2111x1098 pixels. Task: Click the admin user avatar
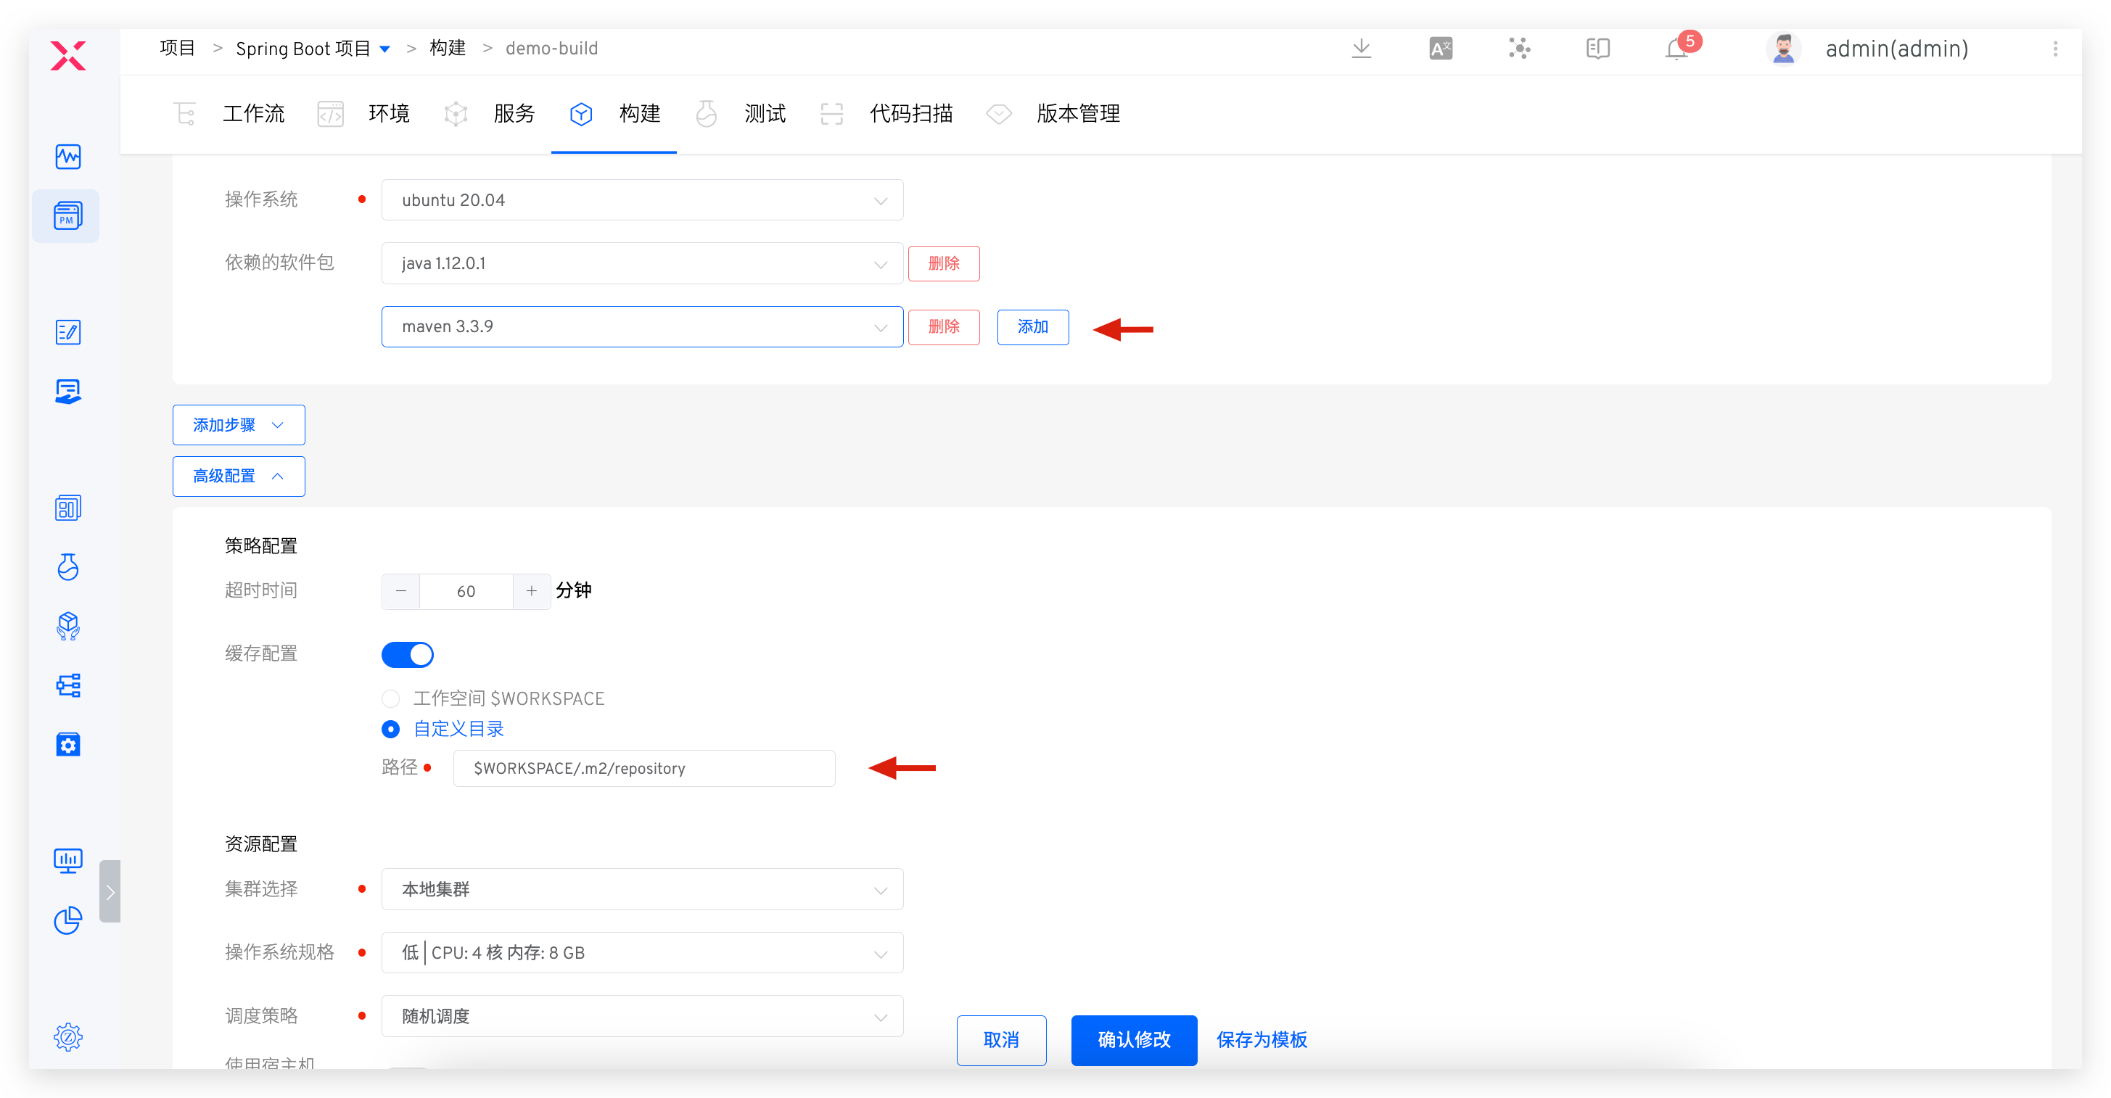1783,49
